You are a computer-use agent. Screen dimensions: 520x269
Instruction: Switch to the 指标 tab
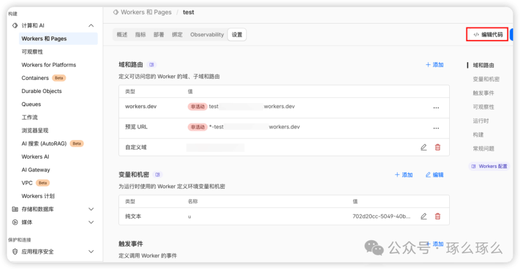pyautogui.click(x=141, y=35)
